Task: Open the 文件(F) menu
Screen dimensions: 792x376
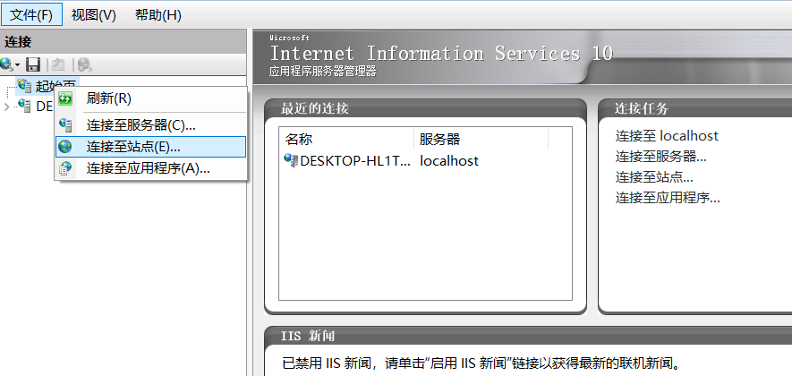Action: click(x=31, y=14)
